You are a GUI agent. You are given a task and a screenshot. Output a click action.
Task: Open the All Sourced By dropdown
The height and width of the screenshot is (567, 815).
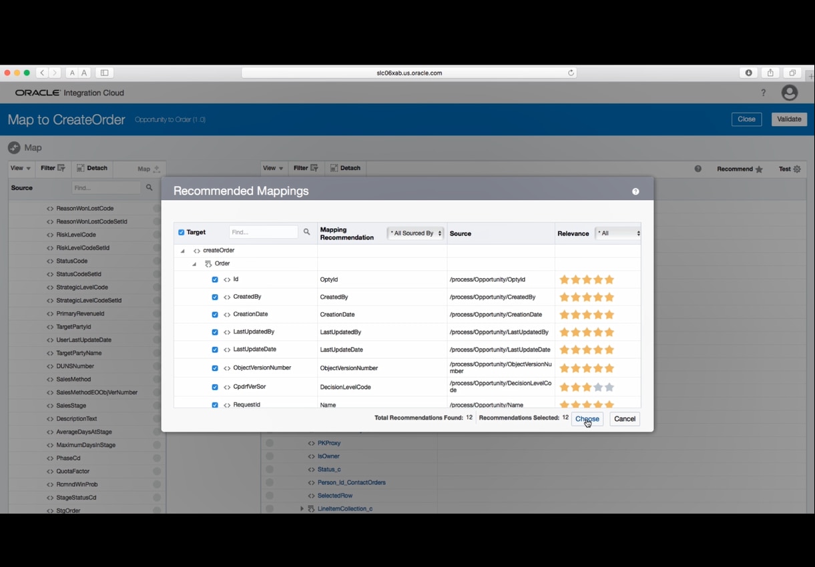pyautogui.click(x=416, y=233)
